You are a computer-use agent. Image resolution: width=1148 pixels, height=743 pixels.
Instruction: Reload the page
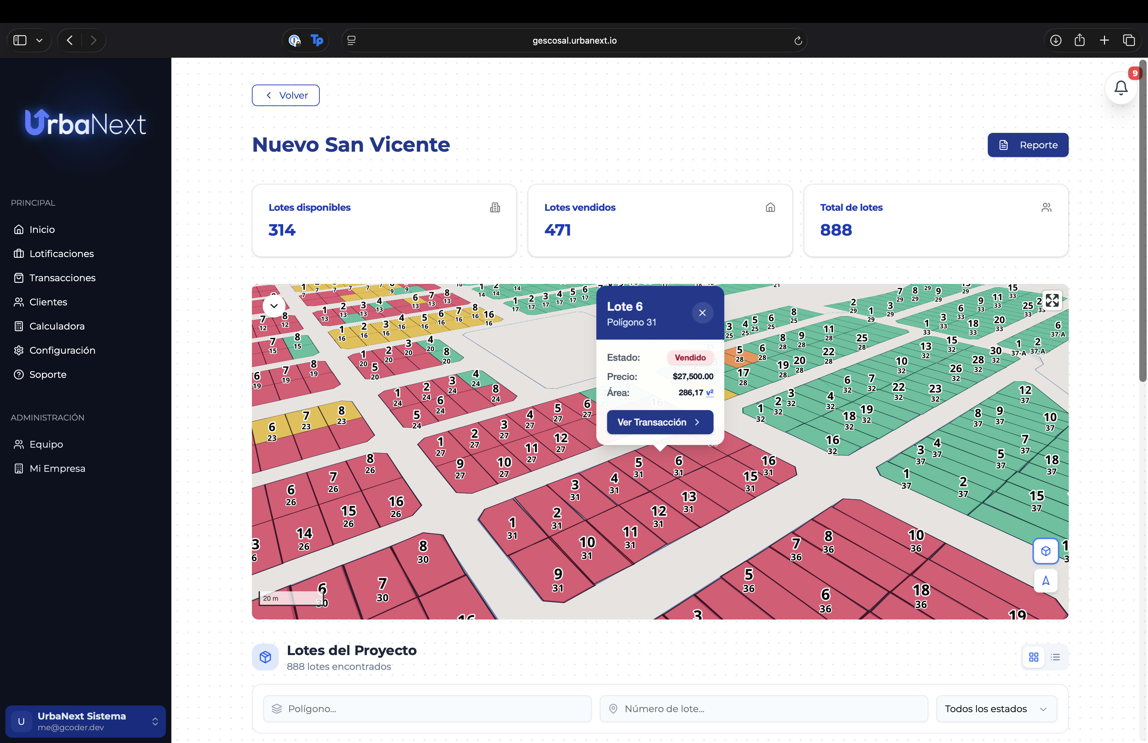point(798,41)
